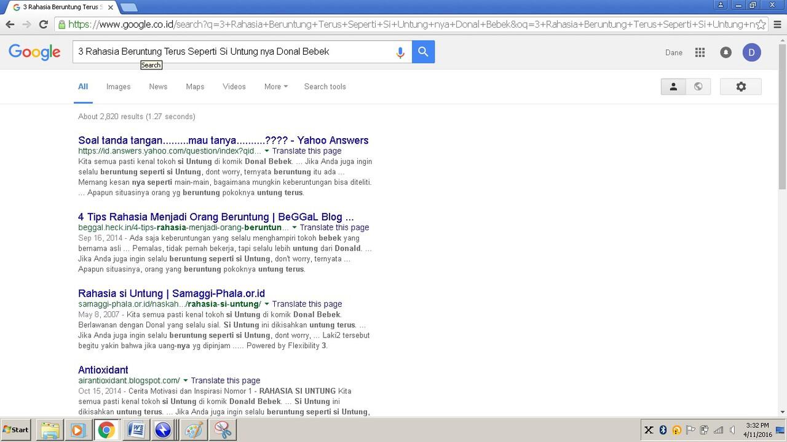Go back with the browser back arrow

click(10, 25)
